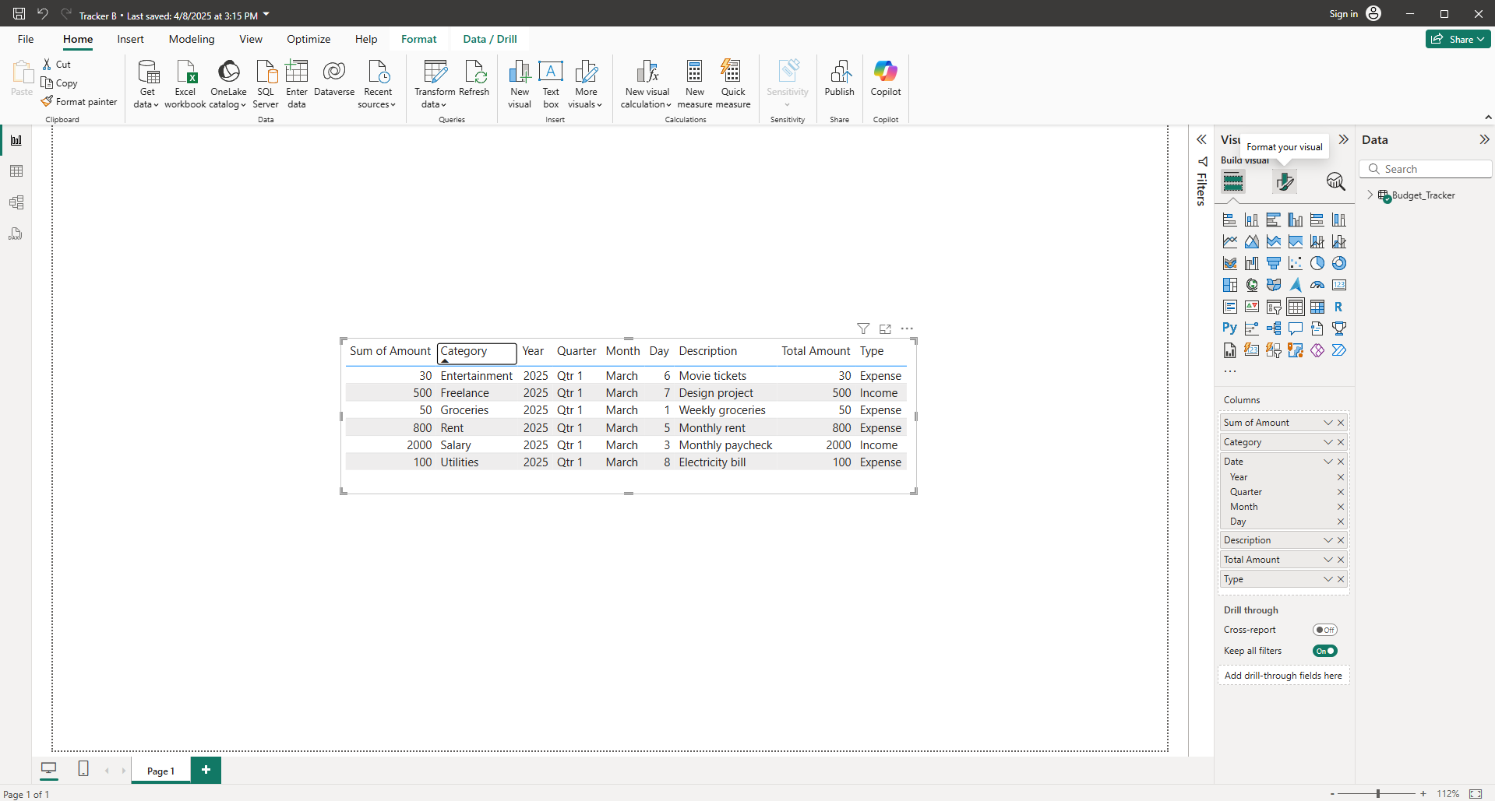Viewport: 1495px width, 801px height.
Task: Click the Publish icon in the ribbon
Action: [x=839, y=78]
